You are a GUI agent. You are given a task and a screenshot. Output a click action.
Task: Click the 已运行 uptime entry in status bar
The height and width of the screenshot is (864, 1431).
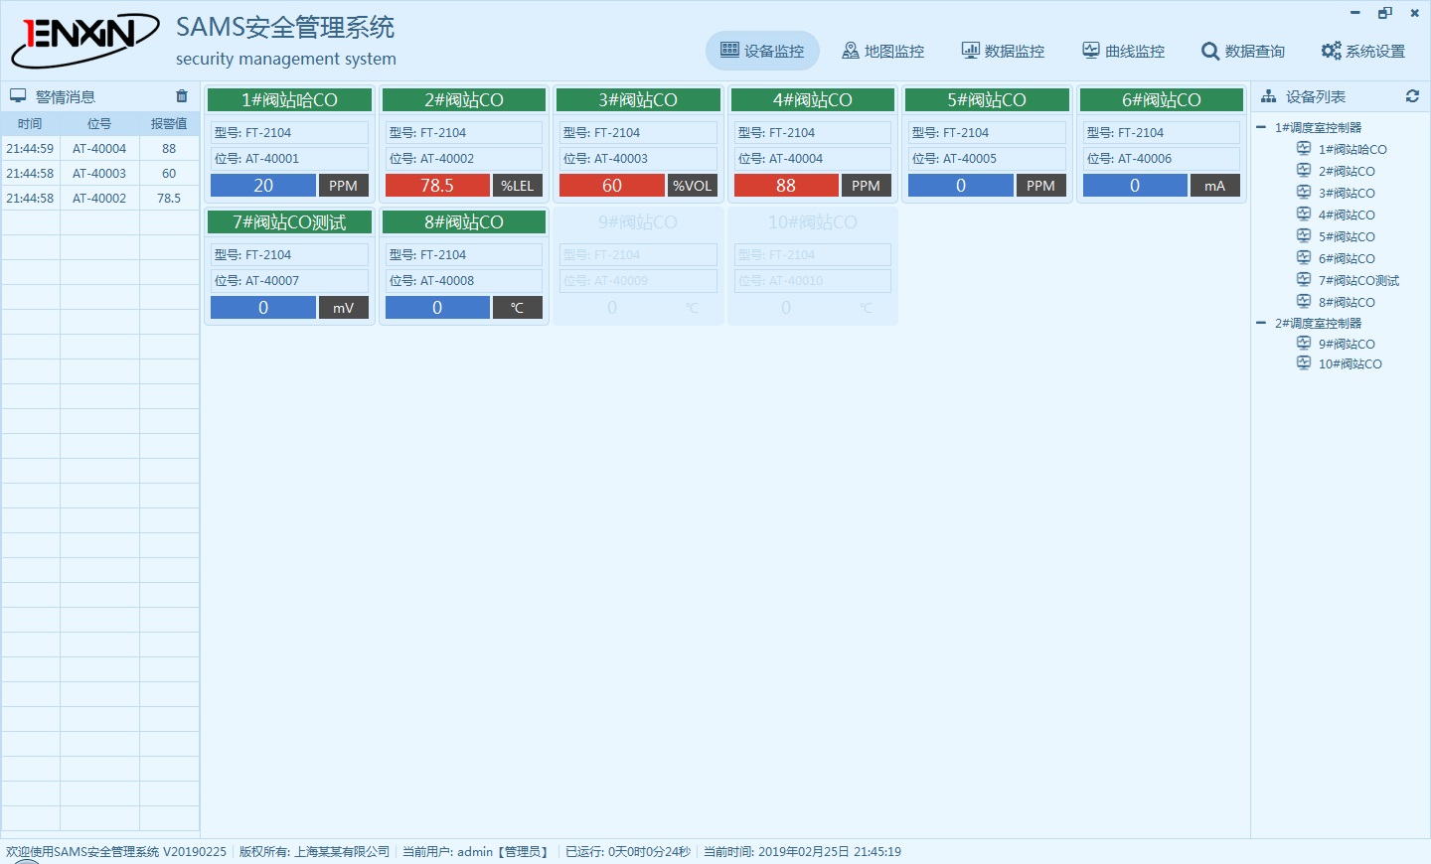[627, 852]
